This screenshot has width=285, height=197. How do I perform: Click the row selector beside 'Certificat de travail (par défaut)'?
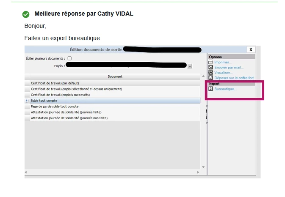(x=27, y=83)
